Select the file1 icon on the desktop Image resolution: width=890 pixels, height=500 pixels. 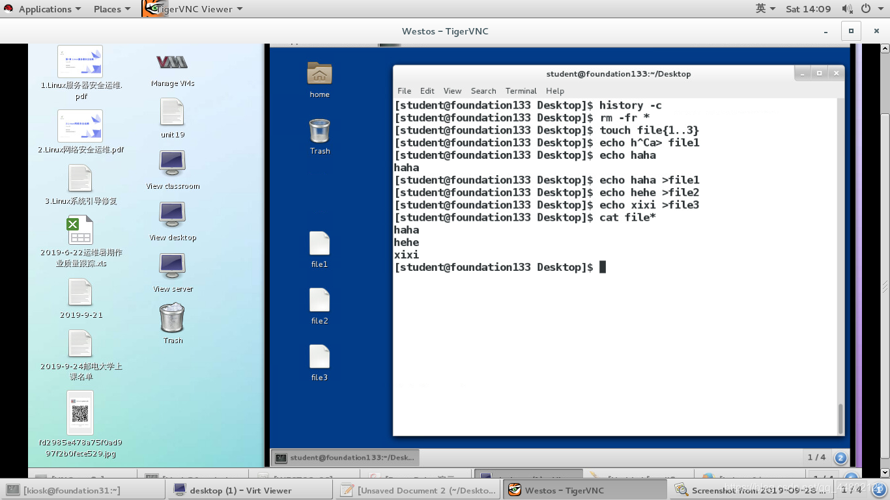click(x=319, y=243)
